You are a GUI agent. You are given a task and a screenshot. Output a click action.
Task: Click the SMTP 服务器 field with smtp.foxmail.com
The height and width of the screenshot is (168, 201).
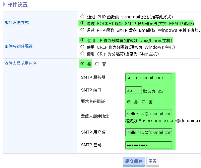point(148,77)
